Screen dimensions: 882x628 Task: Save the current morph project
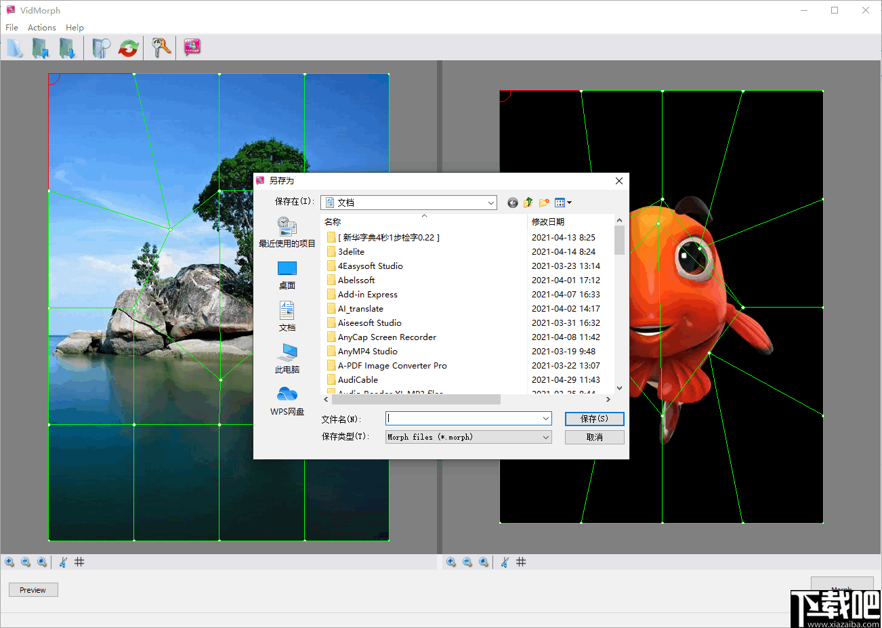coord(68,47)
